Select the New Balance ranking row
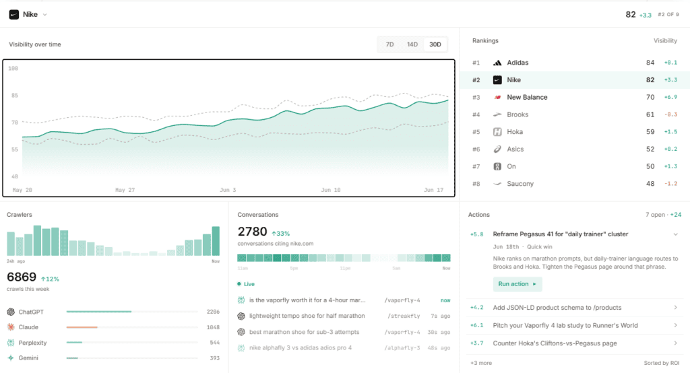Viewport: 690px width, 373px height. click(x=575, y=97)
